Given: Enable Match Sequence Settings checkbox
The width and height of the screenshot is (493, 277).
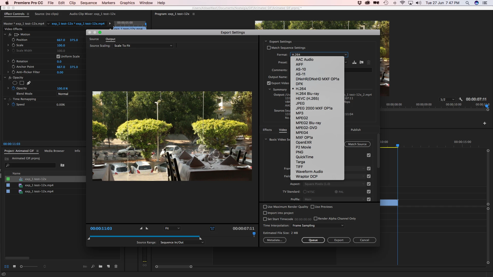Looking at the screenshot, I should tap(269, 48).
